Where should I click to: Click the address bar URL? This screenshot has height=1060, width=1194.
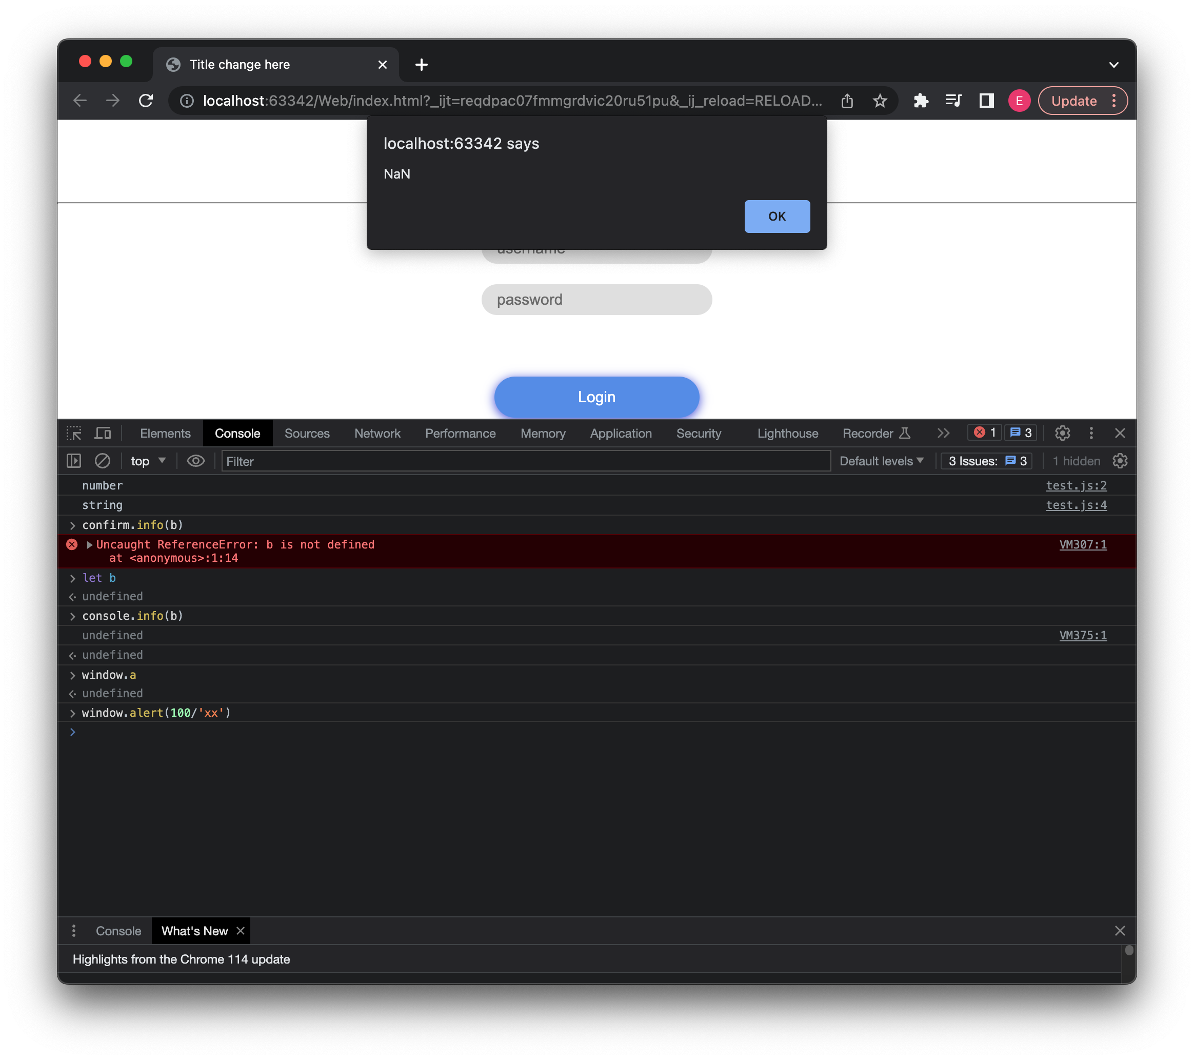click(x=512, y=101)
